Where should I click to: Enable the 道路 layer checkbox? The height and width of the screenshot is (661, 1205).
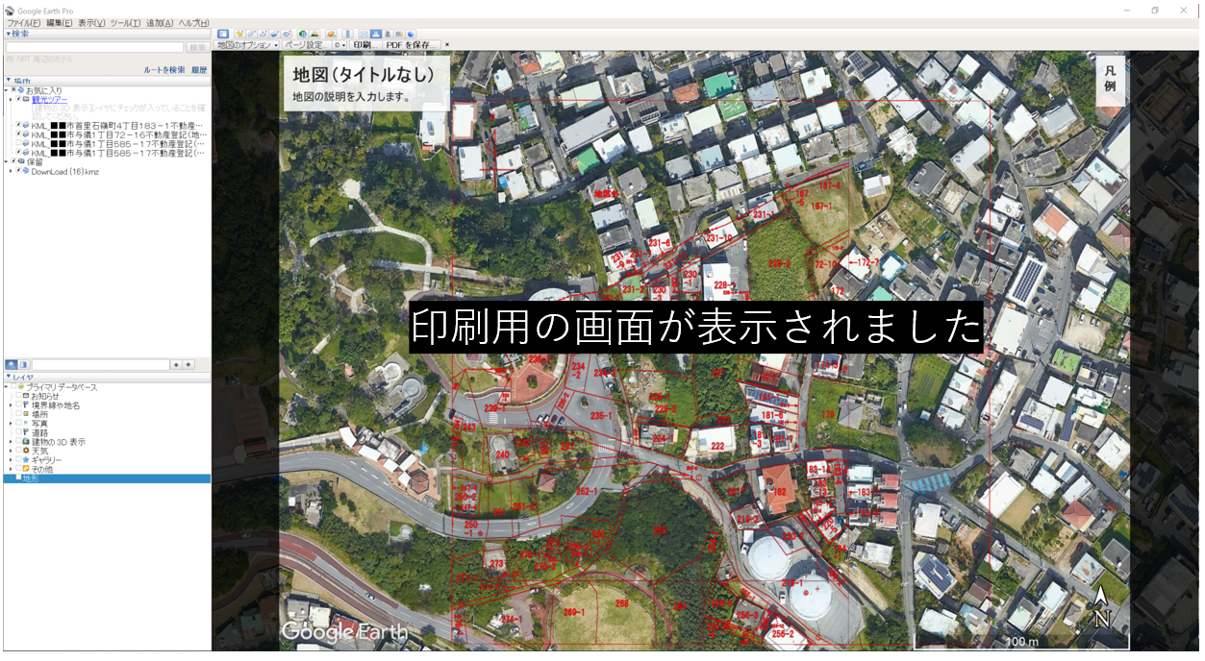[x=18, y=432]
